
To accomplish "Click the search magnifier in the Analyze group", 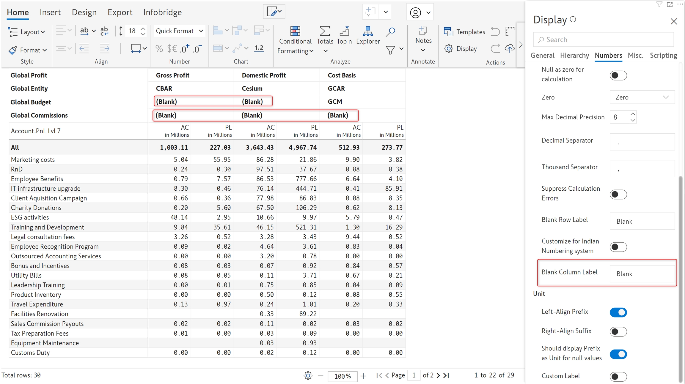I will coord(390,31).
